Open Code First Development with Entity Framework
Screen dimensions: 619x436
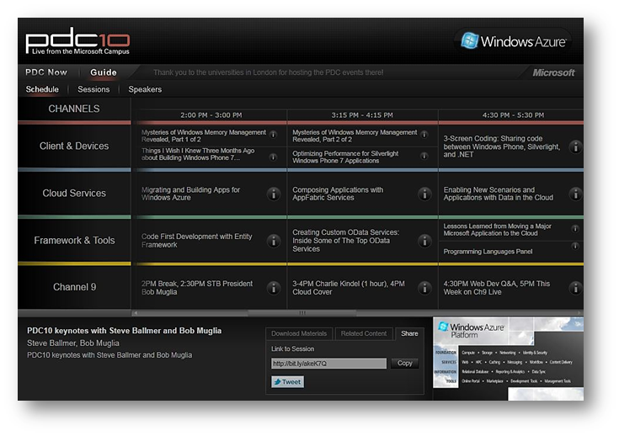click(x=196, y=240)
